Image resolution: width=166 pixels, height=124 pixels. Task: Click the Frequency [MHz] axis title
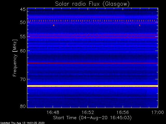click(x=15, y=58)
